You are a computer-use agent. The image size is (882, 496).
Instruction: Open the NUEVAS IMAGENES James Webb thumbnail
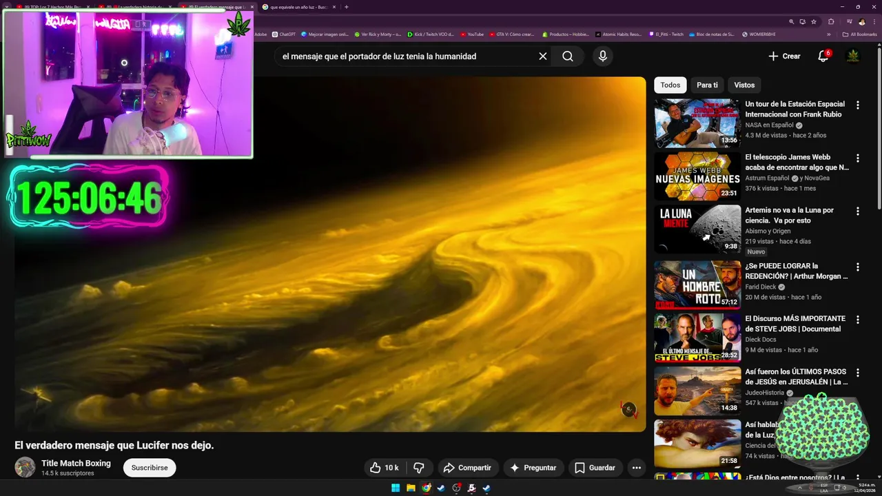point(697,176)
